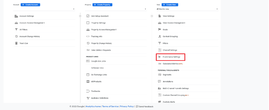Viewport: 269px width, 110px height.
Task: Click the Tracking Info code brackets icon
Action: 88,37
